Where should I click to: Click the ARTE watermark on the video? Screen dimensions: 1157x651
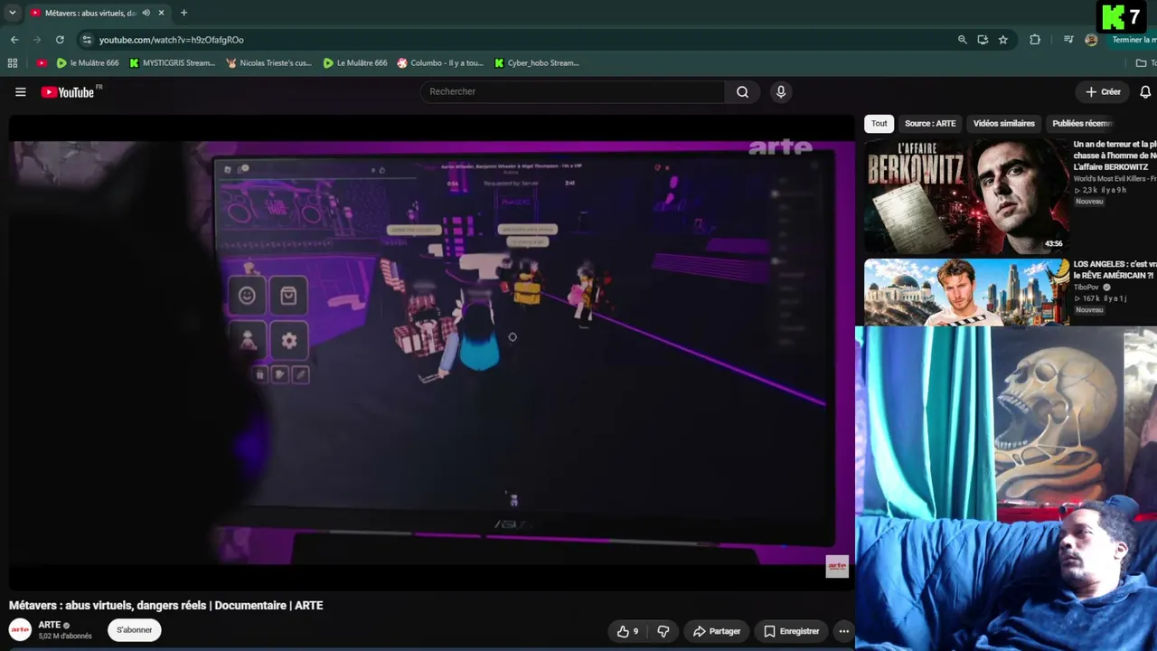837,567
